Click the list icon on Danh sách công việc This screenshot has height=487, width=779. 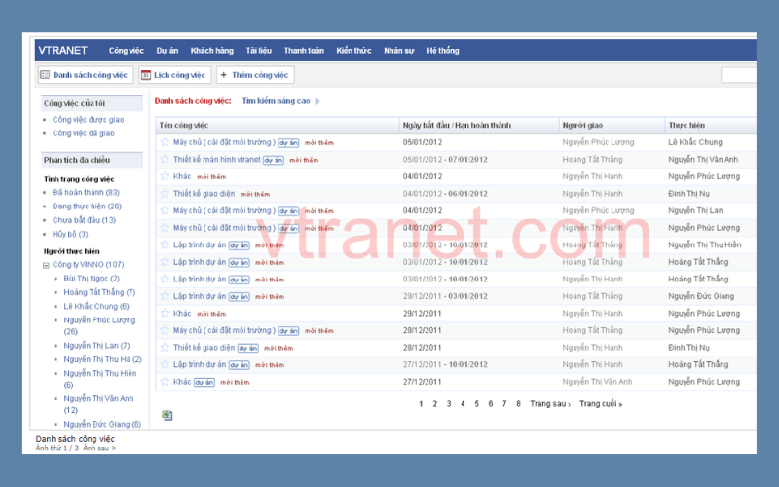point(45,75)
